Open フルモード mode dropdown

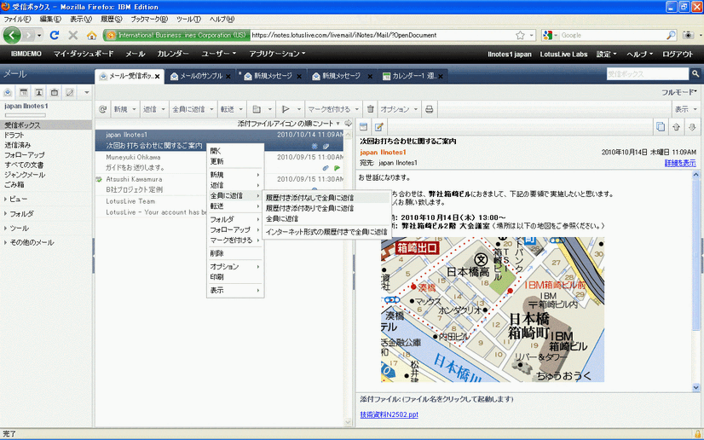pyautogui.click(x=678, y=92)
